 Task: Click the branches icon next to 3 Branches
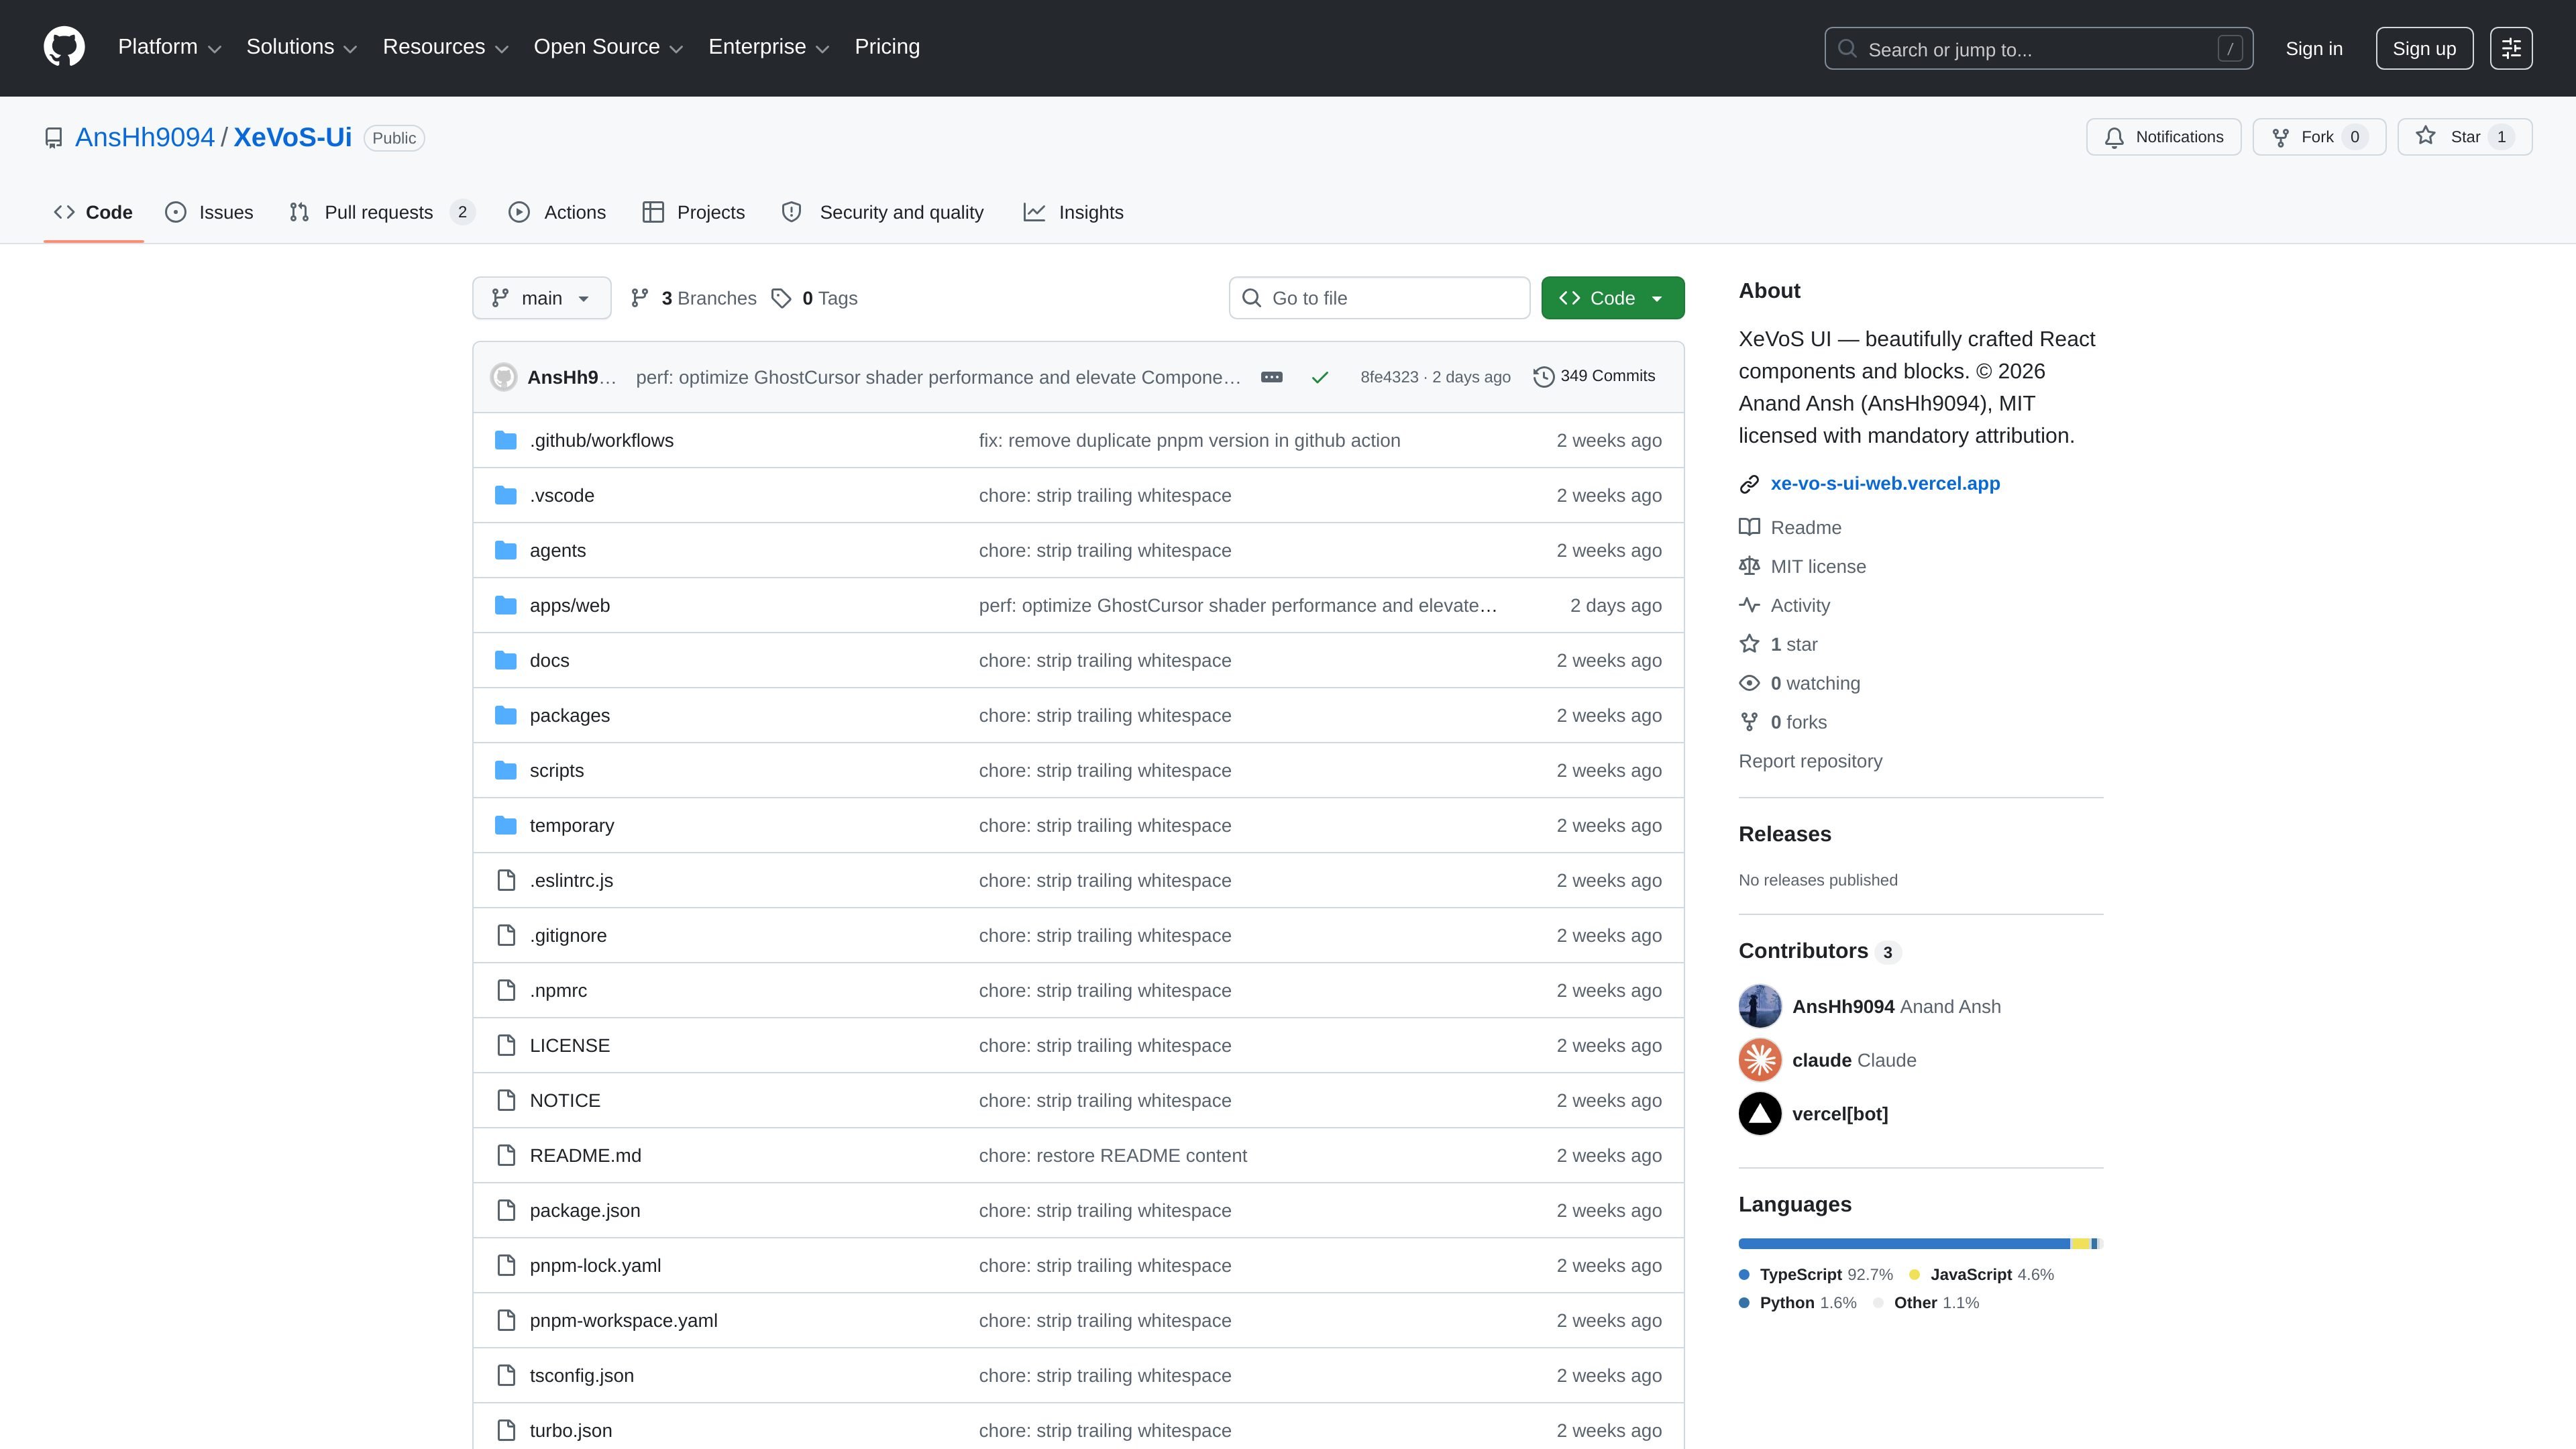(640, 298)
